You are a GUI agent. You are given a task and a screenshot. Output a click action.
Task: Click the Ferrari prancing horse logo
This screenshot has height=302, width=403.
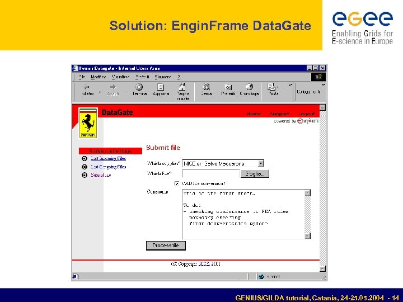click(88, 123)
